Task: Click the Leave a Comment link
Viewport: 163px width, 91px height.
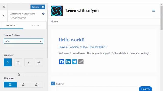Action: point(69,47)
